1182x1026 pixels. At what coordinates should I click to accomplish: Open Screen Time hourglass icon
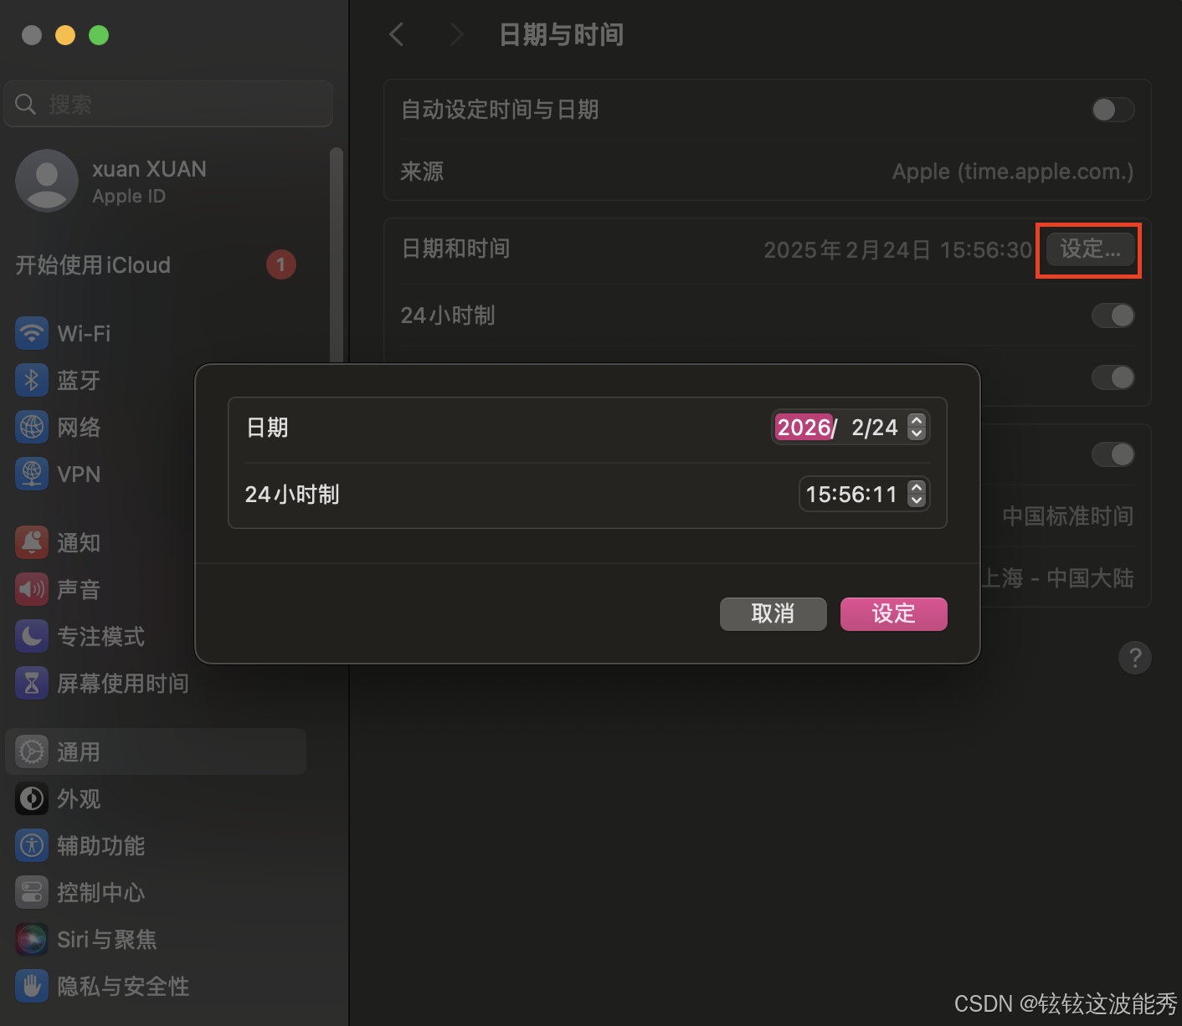(x=32, y=683)
